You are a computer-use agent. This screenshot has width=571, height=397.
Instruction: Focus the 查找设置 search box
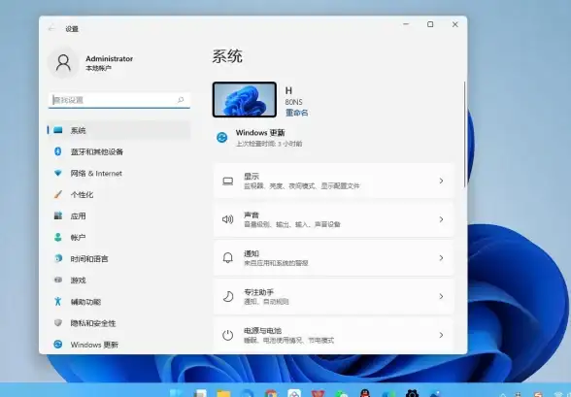pyautogui.click(x=119, y=100)
